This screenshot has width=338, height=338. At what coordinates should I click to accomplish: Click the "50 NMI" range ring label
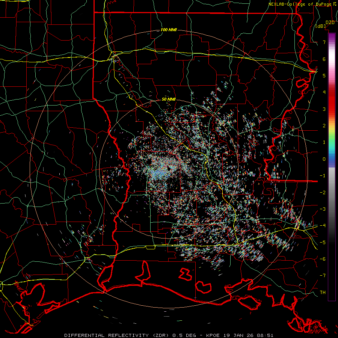point(169,100)
